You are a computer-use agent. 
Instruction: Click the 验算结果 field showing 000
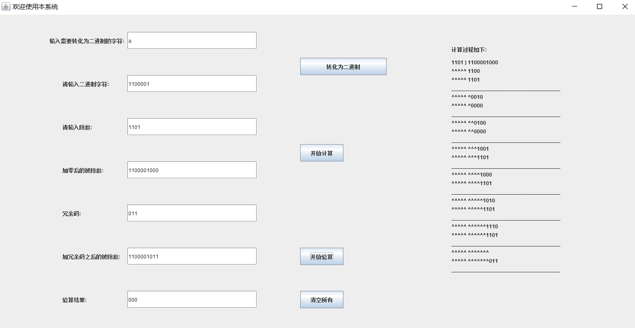click(192, 300)
